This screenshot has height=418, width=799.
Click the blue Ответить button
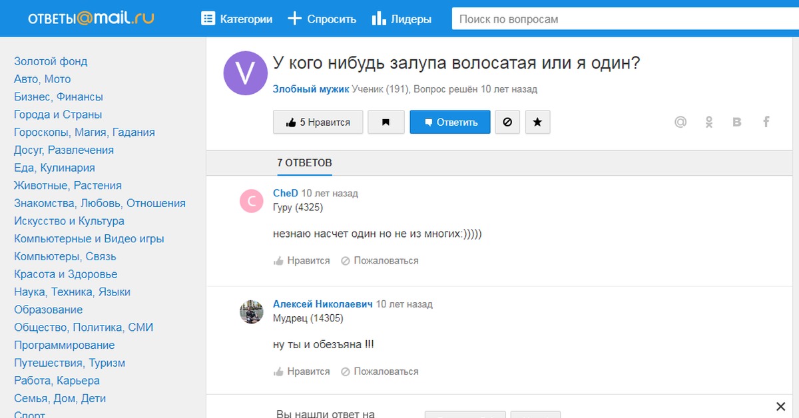pos(450,122)
